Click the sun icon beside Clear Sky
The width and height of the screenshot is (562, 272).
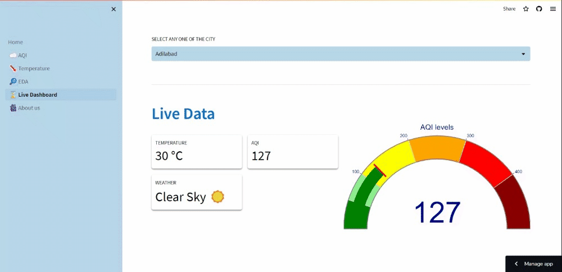click(217, 197)
